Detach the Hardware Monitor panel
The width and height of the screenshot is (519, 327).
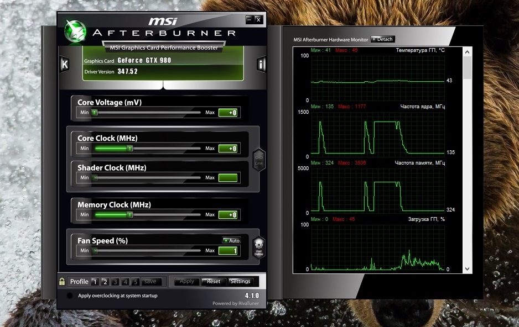point(383,39)
